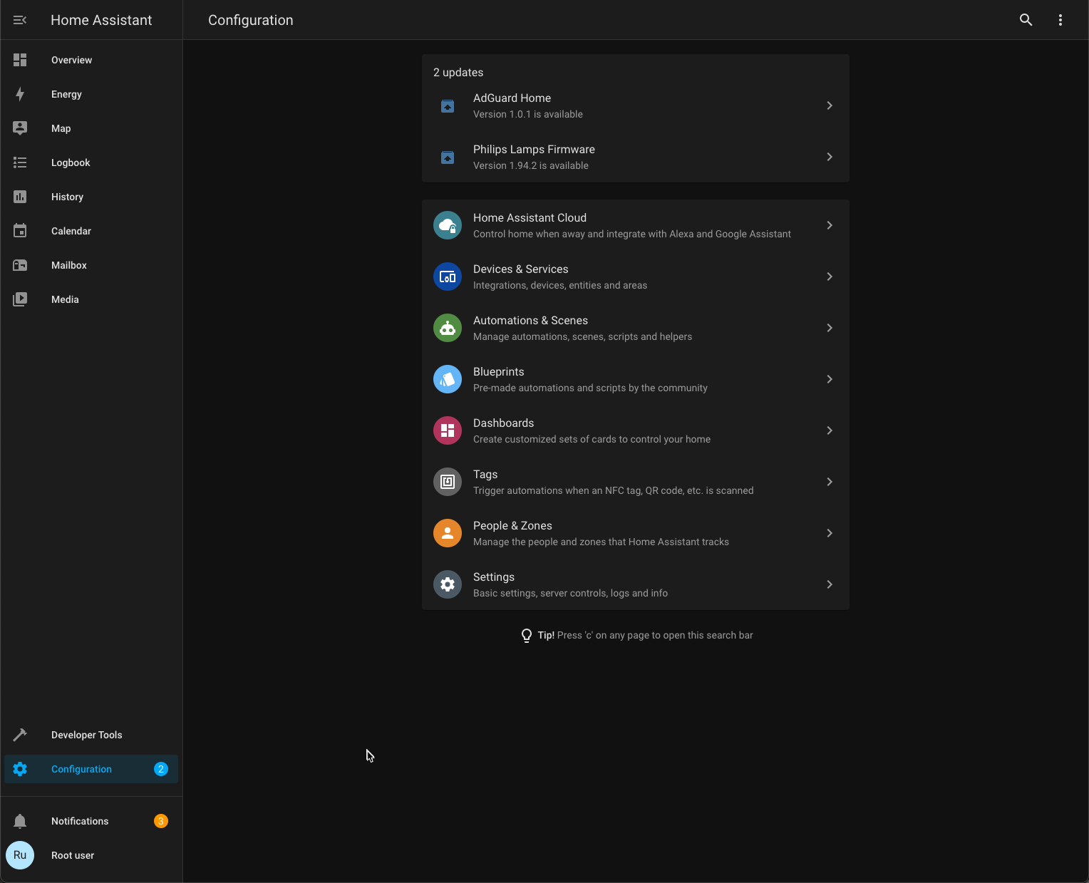Click the Energy lightning bolt icon

20,94
